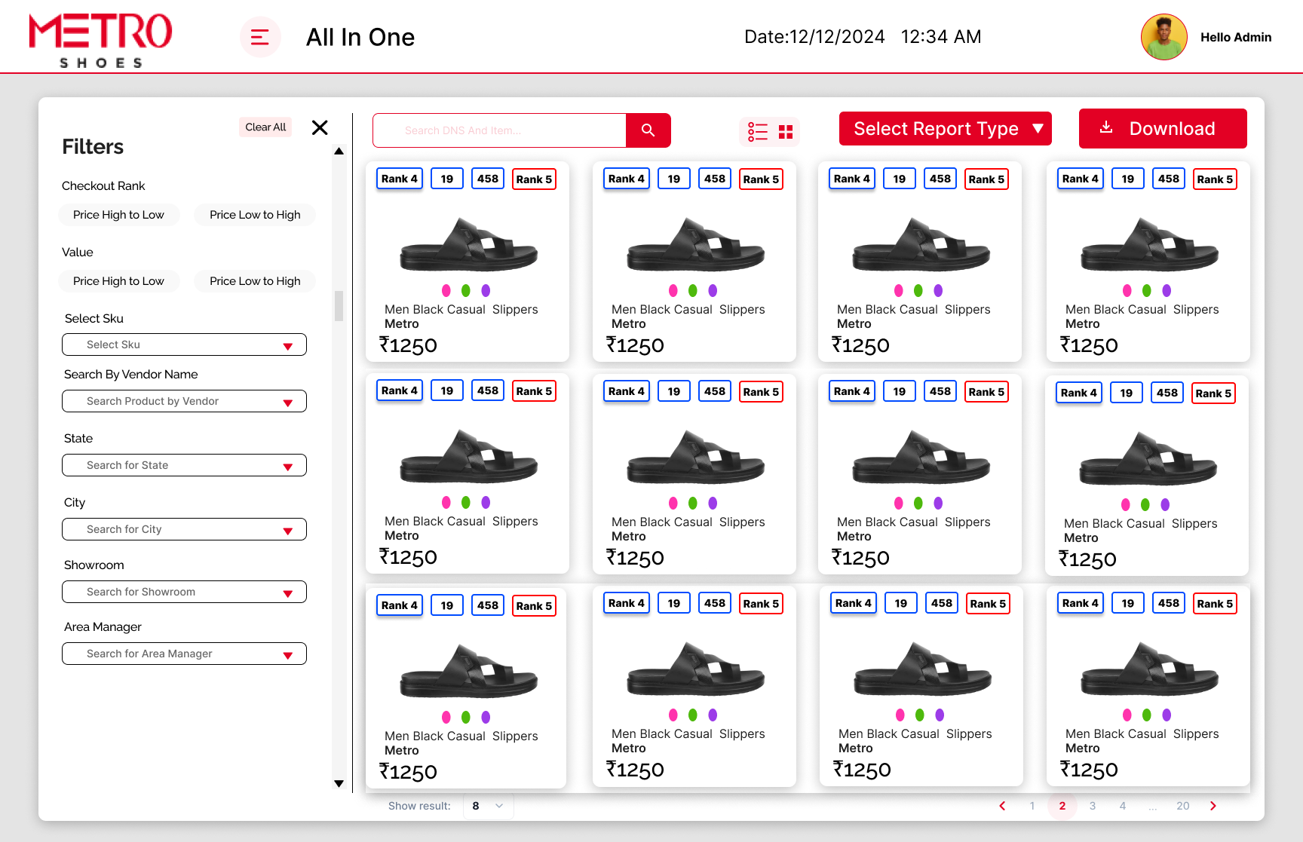Click the Admin profile avatar

1164,37
